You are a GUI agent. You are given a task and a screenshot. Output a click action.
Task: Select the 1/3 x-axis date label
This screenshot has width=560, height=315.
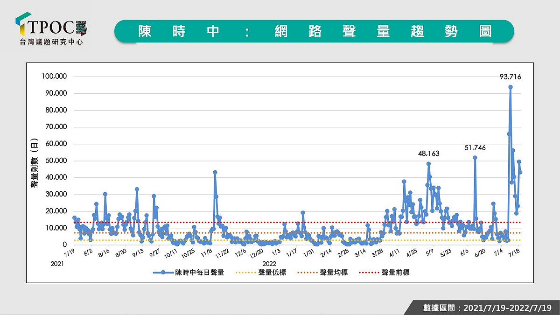point(276,253)
